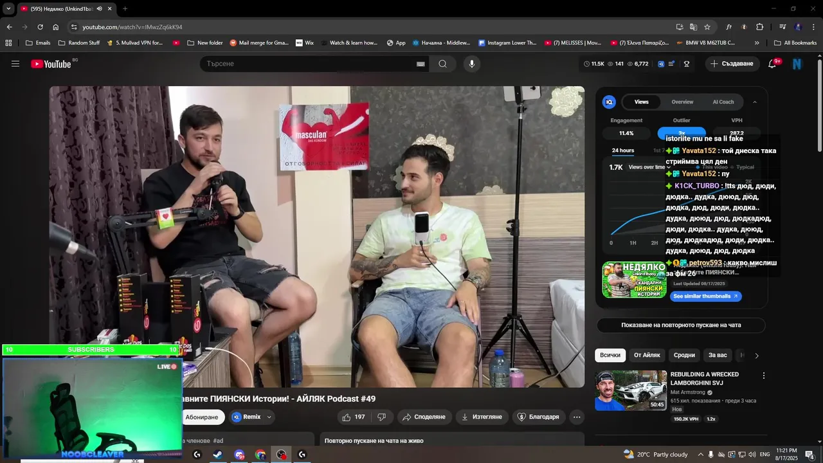Reload the page
This screenshot has width=823, height=463.
coord(40,27)
